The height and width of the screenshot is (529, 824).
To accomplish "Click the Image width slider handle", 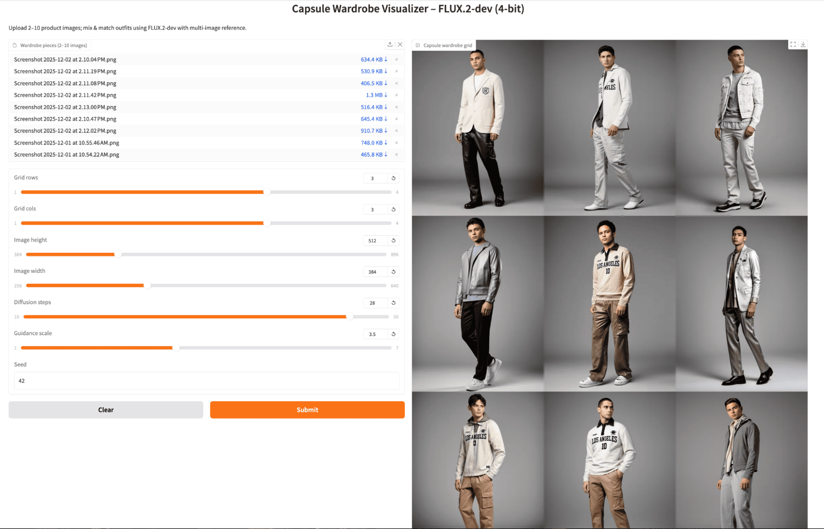I will click(x=147, y=286).
